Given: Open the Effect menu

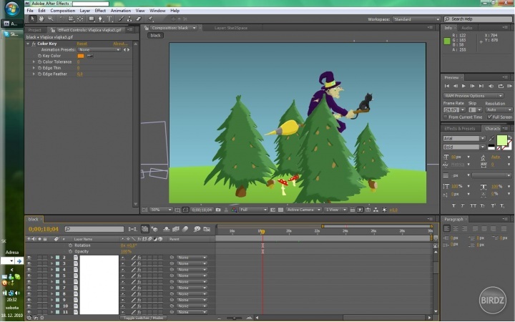Looking at the screenshot, I should tap(100, 11).
